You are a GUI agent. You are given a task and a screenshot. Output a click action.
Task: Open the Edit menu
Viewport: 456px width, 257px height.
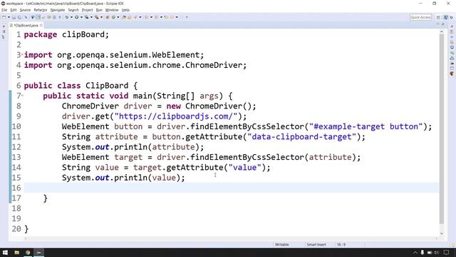(x=14, y=10)
